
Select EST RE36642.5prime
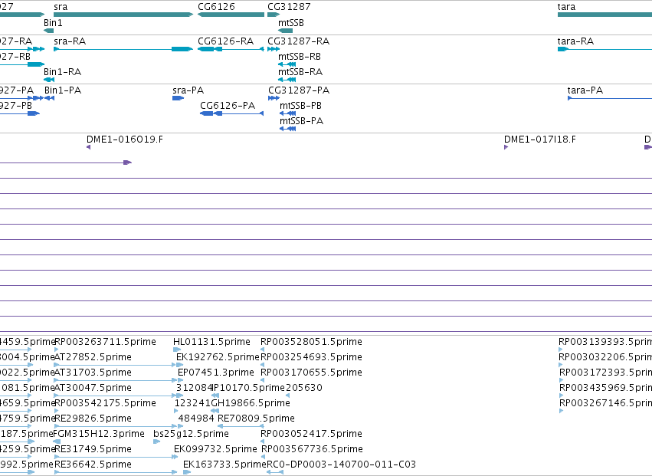click(93, 465)
